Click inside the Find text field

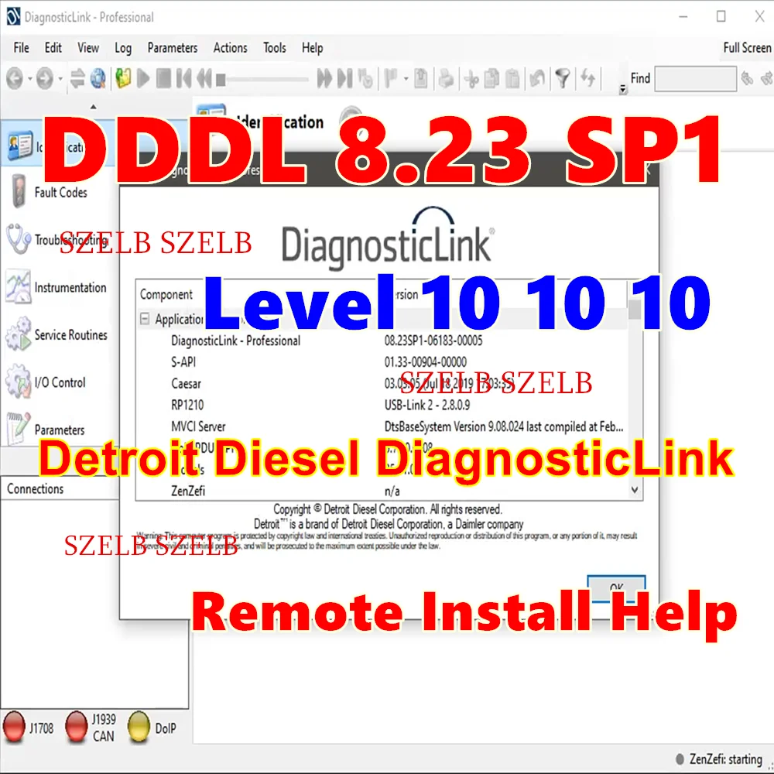click(x=696, y=78)
